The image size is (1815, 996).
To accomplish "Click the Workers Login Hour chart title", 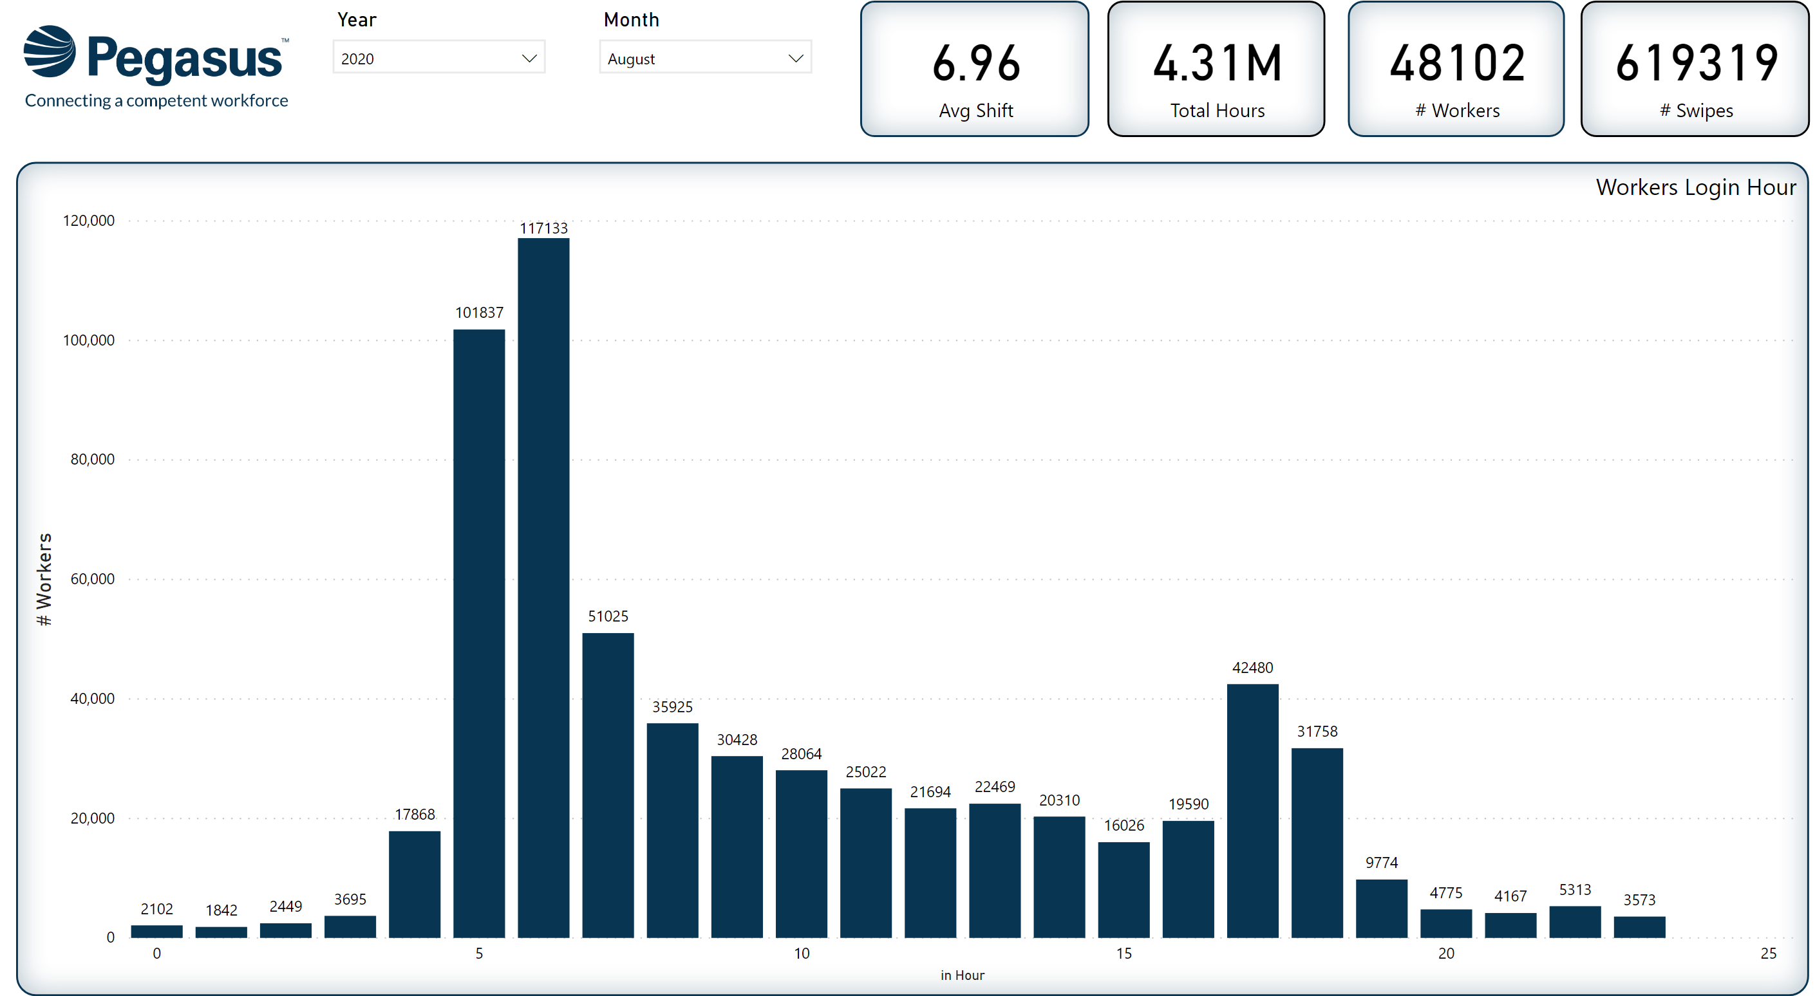I will [x=1695, y=187].
